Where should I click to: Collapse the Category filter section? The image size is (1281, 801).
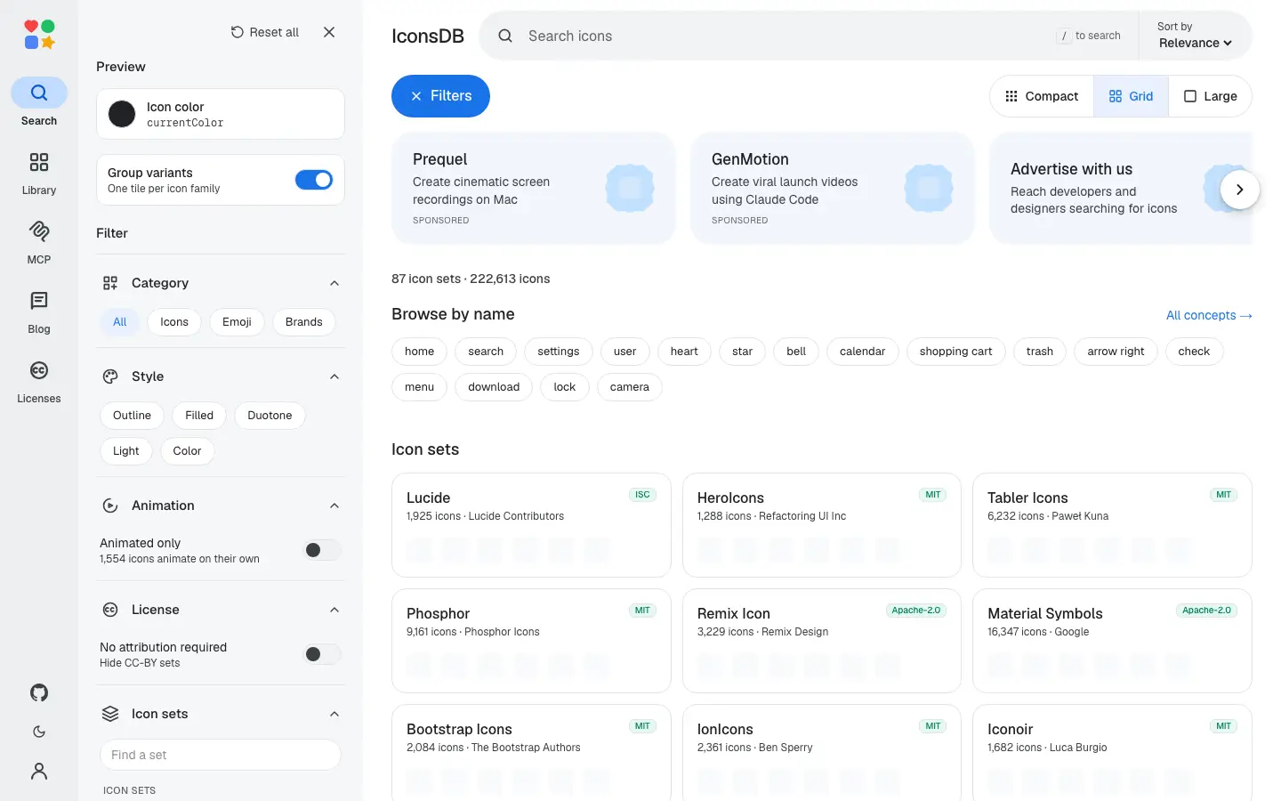click(x=334, y=283)
